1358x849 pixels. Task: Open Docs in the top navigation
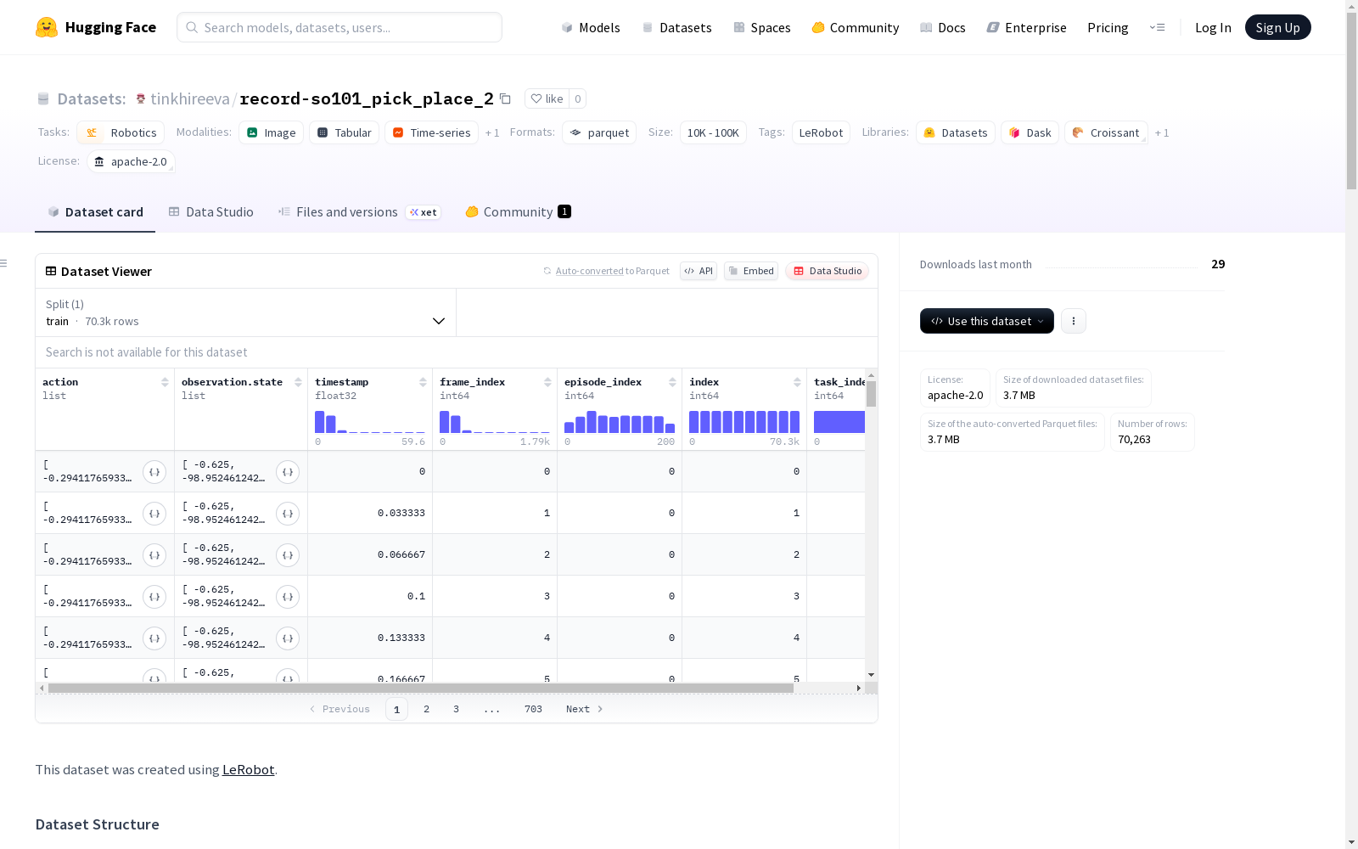tap(943, 27)
